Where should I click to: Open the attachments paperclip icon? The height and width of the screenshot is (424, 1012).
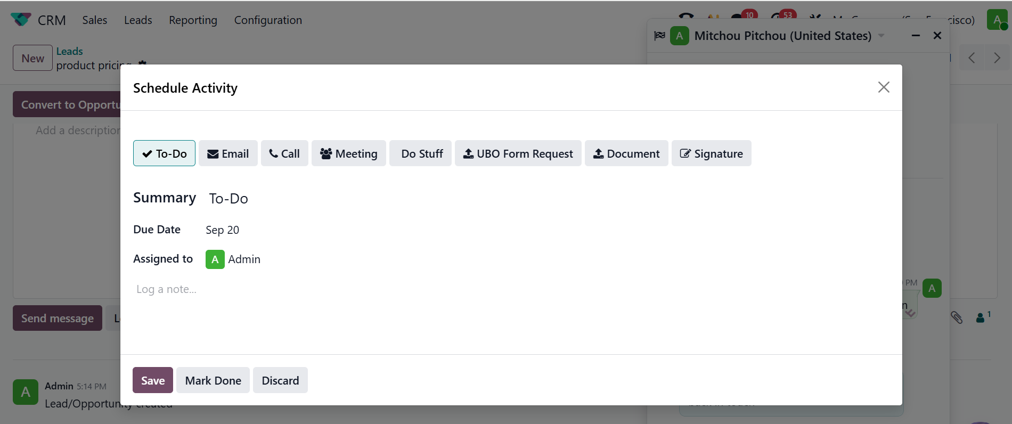click(x=957, y=318)
